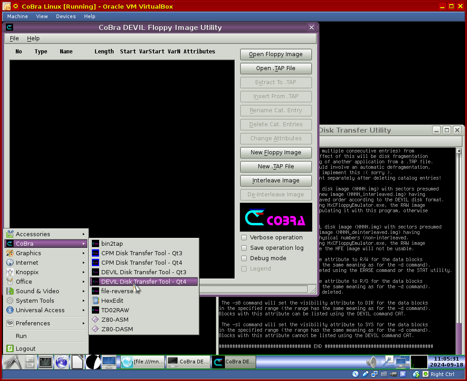Screen dimensions: 467x381
Task: Launch the terminal from the taskbar
Action: pos(45,362)
